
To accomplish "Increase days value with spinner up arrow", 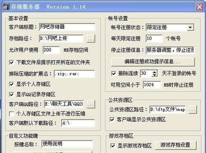I will click(154, 72).
